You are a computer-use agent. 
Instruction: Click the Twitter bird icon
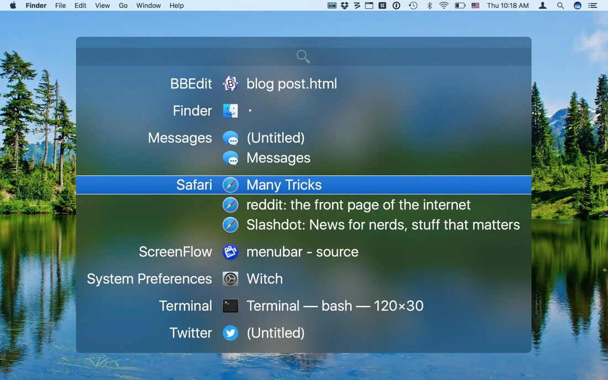coord(230,333)
